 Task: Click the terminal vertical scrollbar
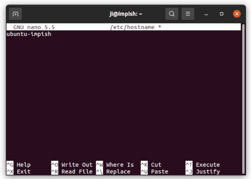click(243, 99)
